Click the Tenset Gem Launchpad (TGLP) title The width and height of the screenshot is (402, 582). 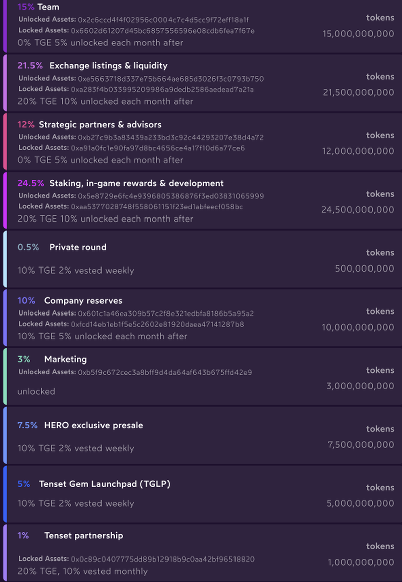pyautogui.click(x=105, y=484)
